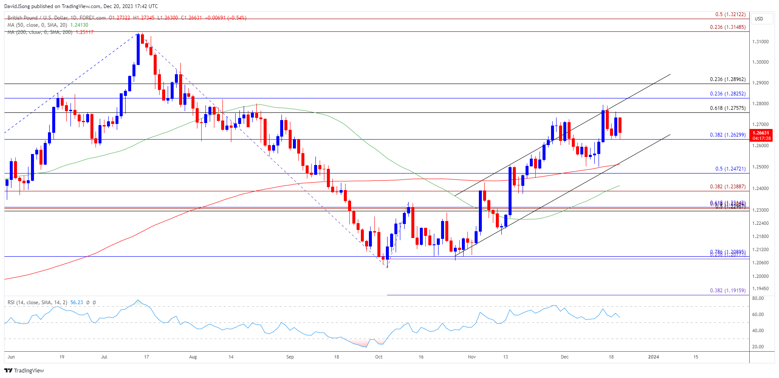
Task: Click the RSI value 56.23
Action: [x=76, y=302]
